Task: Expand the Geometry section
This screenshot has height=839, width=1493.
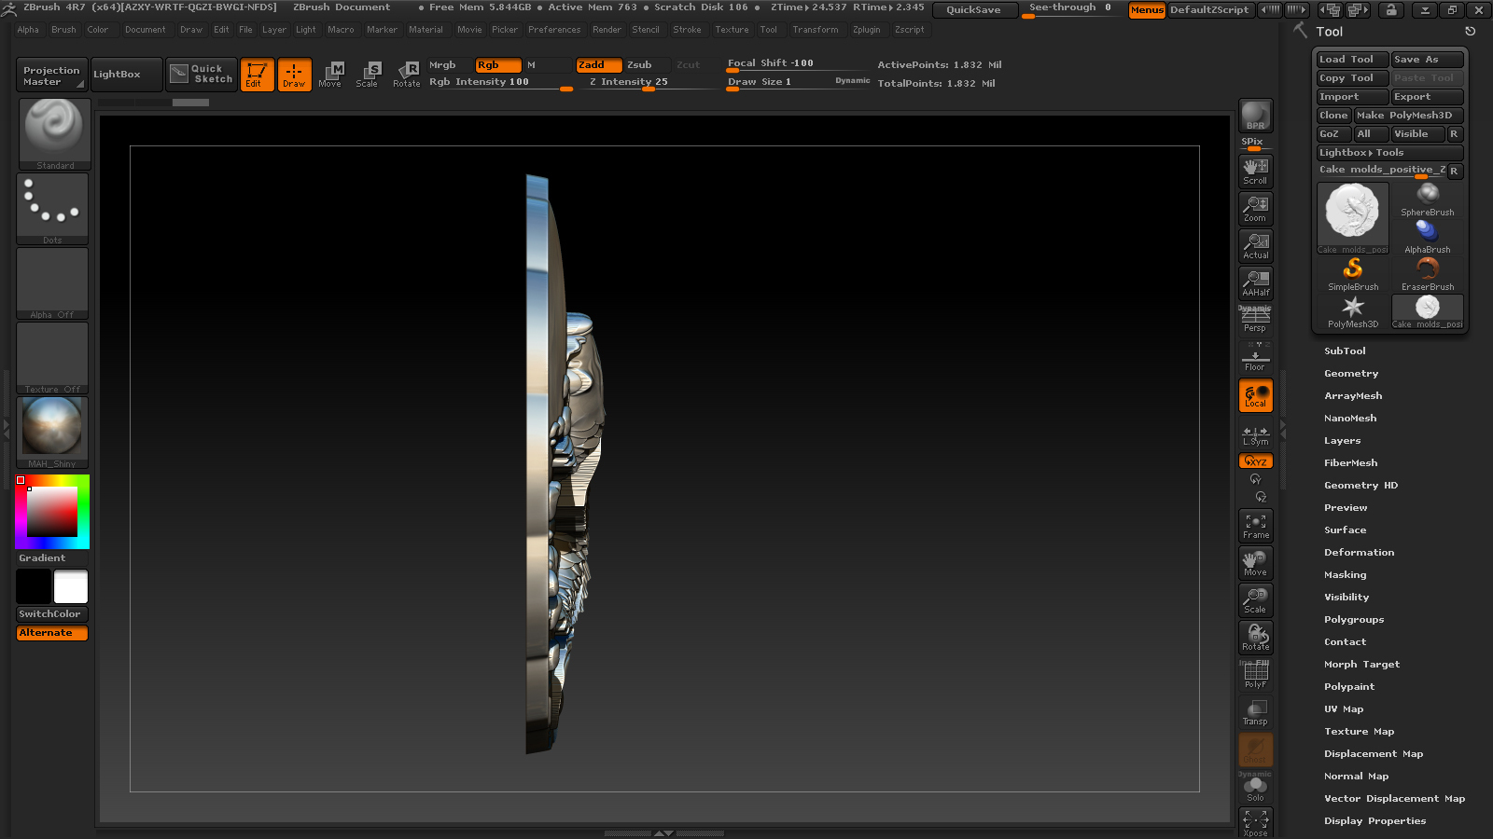Action: tap(1351, 374)
